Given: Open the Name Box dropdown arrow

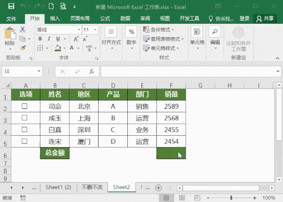Looking at the screenshot, I should pyautogui.click(x=39, y=71).
